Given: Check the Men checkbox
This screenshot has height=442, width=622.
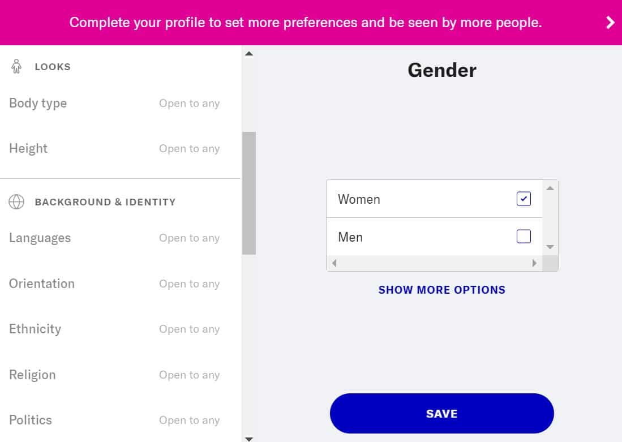Looking at the screenshot, I should point(524,237).
